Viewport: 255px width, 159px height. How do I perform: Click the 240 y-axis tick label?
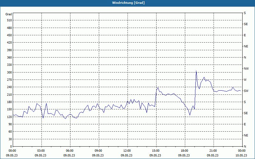click(10, 87)
